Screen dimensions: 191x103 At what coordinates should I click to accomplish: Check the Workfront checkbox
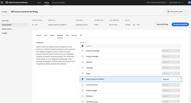[x=83, y=96]
